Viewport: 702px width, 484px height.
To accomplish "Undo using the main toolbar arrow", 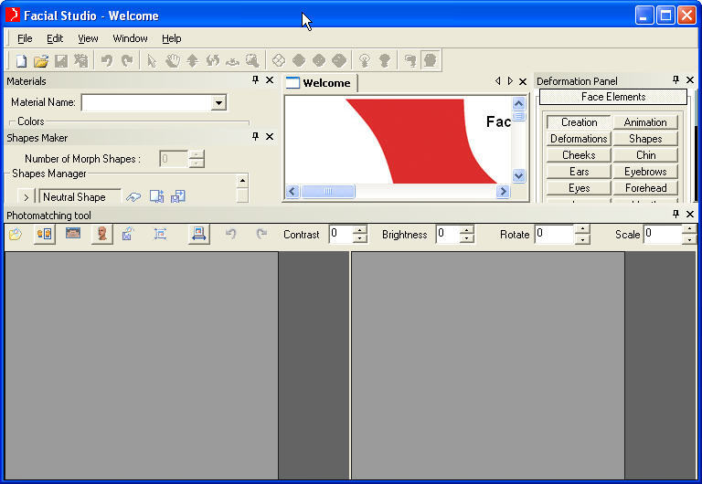I will [107, 60].
